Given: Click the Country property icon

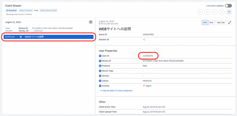Looking at the screenshot, I should 100,86.
